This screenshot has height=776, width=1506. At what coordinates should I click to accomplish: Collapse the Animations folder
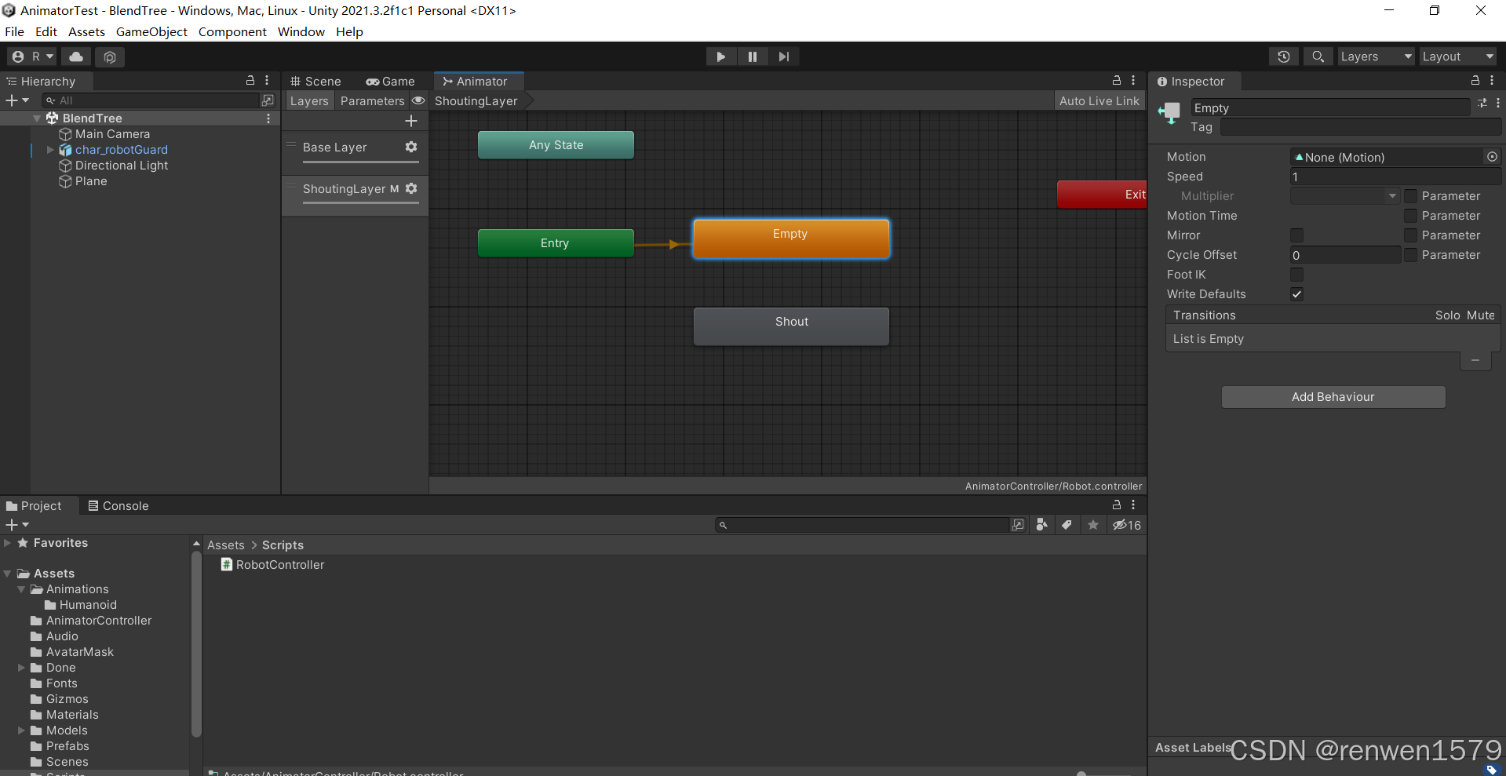click(x=21, y=589)
